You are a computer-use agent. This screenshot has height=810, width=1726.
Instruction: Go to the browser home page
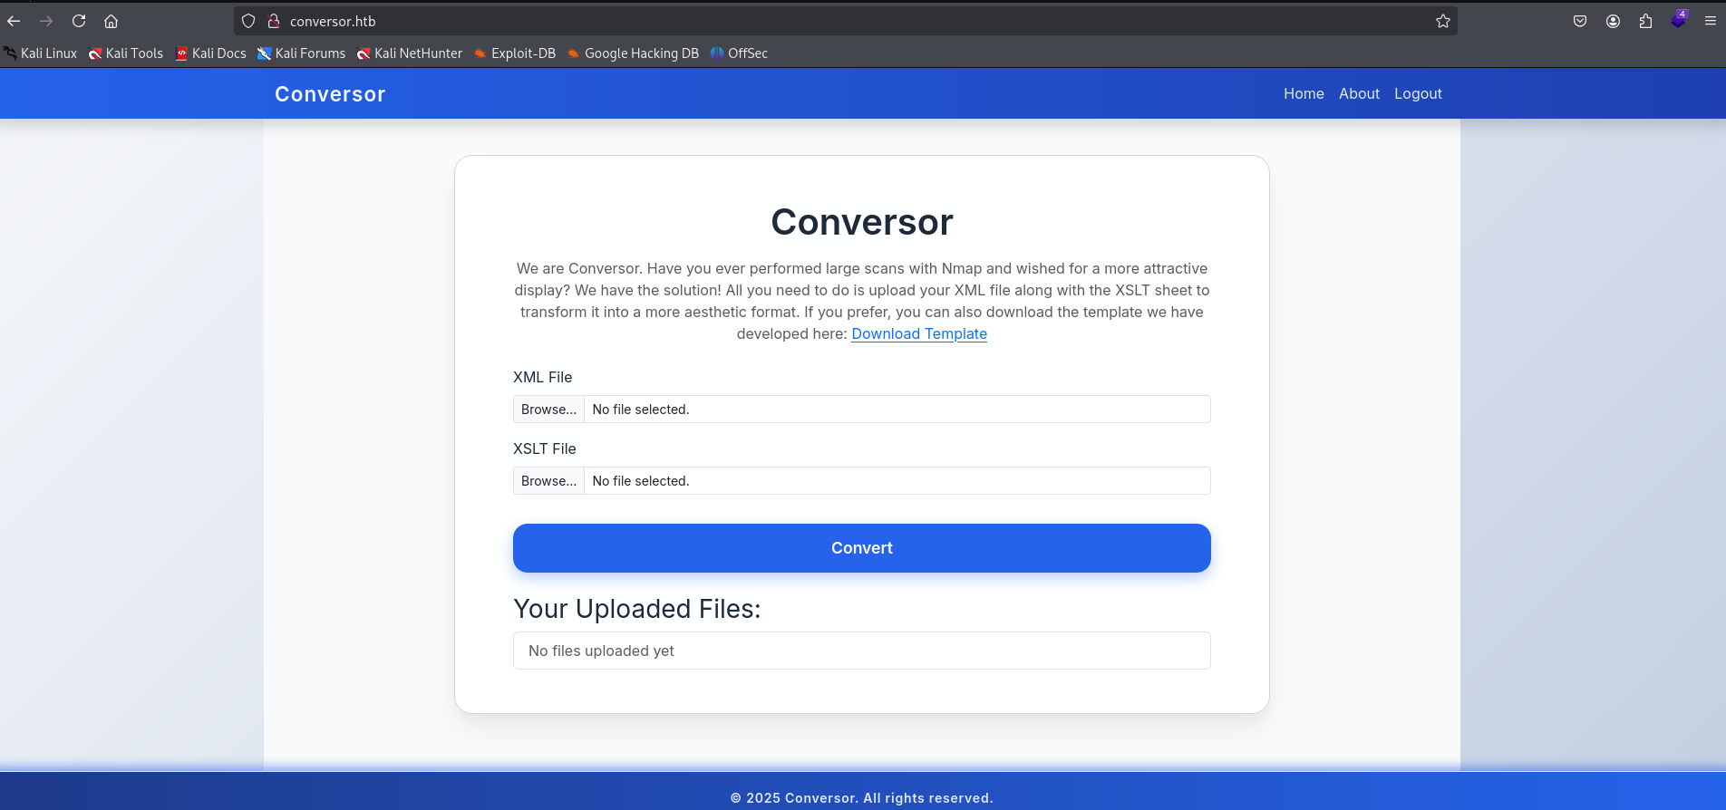pos(112,21)
